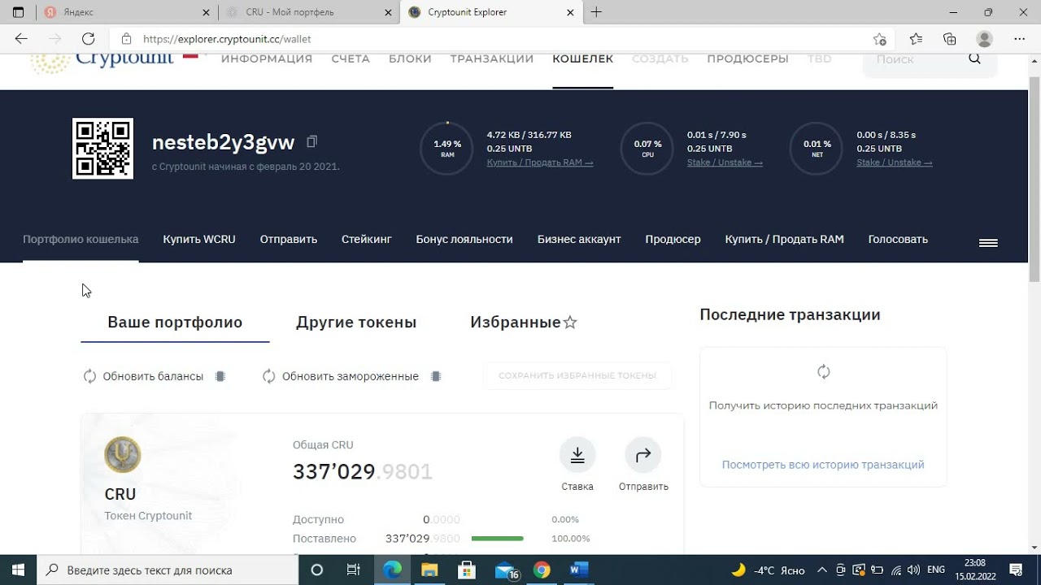Click Получить историю последних транзакций

(823, 405)
